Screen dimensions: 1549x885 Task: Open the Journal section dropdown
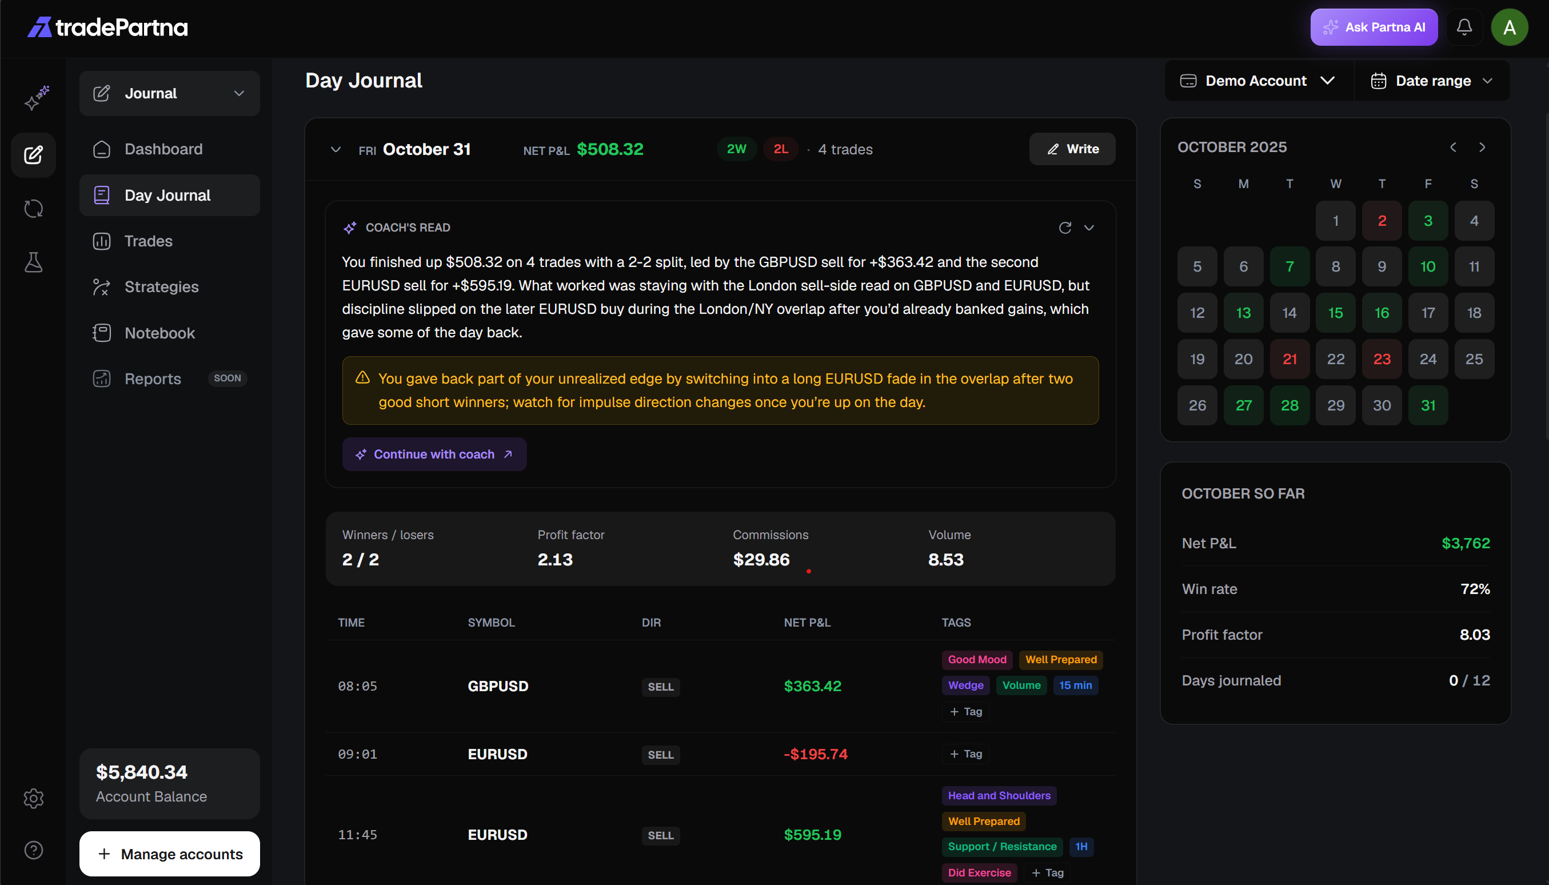(x=170, y=94)
